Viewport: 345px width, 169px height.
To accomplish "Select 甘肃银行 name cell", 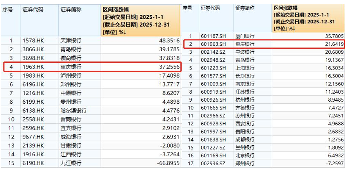I will tap(71, 146).
